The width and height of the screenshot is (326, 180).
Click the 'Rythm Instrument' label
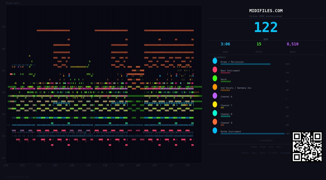tap(231, 131)
